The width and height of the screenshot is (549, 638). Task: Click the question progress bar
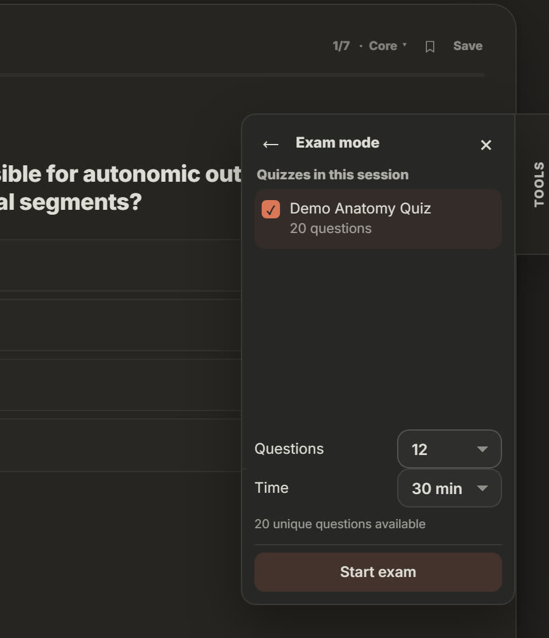point(243,75)
